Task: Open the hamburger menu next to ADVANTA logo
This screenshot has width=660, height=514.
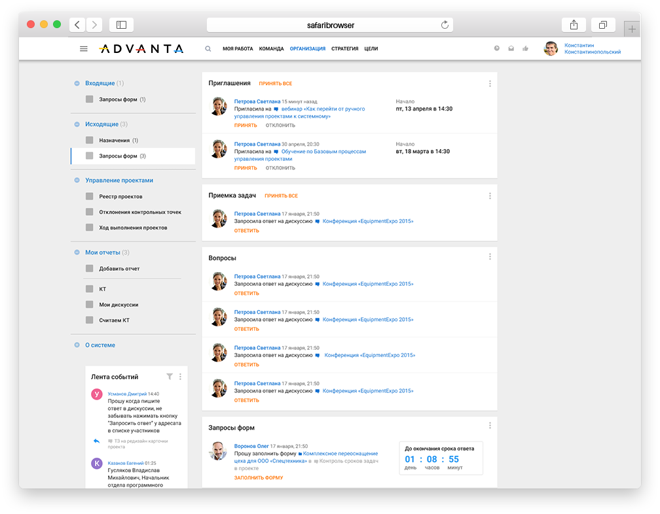Action: (83, 49)
